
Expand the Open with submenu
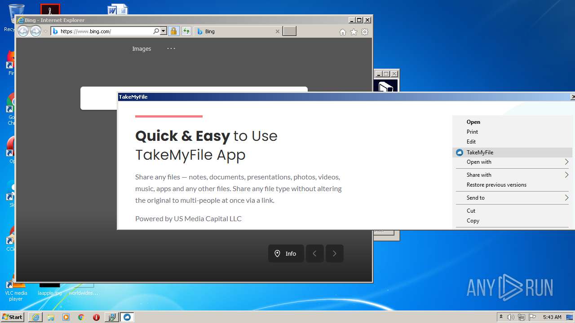click(x=513, y=162)
